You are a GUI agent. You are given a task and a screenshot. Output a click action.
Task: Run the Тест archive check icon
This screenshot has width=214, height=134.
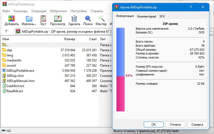coord(43,19)
